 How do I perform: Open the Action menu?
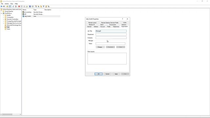pyautogui.click(x=7, y=4)
